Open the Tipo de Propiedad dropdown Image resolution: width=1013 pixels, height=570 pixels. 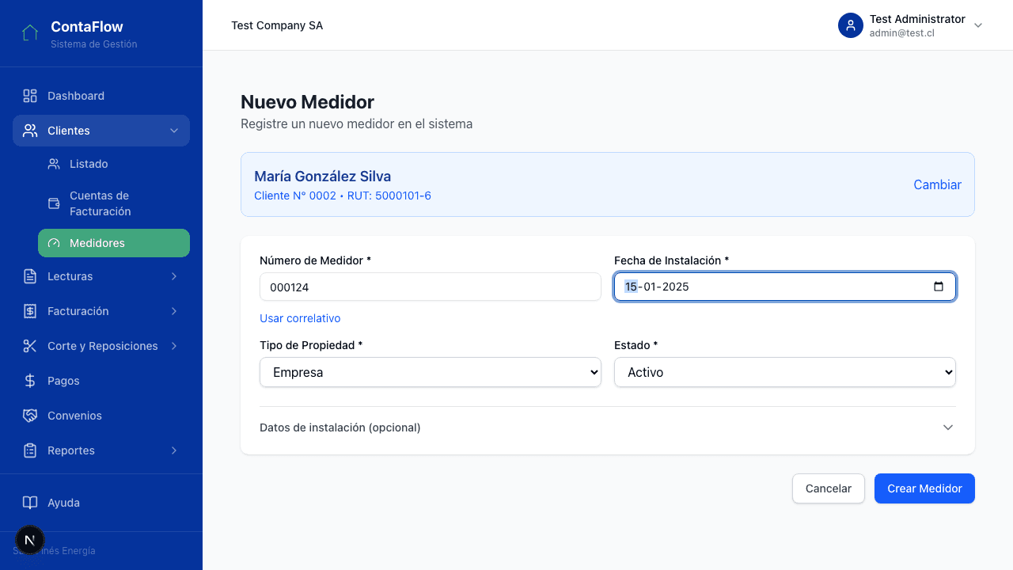431,372
